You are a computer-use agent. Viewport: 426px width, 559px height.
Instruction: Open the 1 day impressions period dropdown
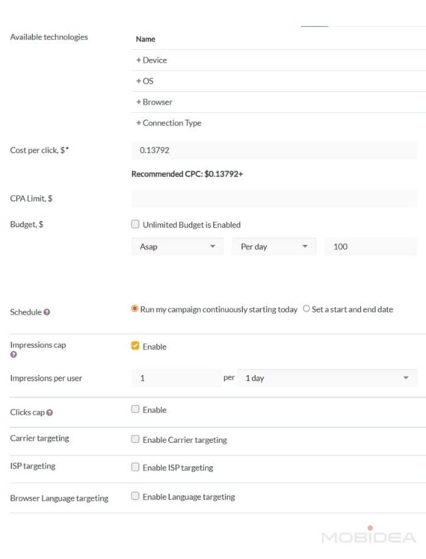coord(327,378)
